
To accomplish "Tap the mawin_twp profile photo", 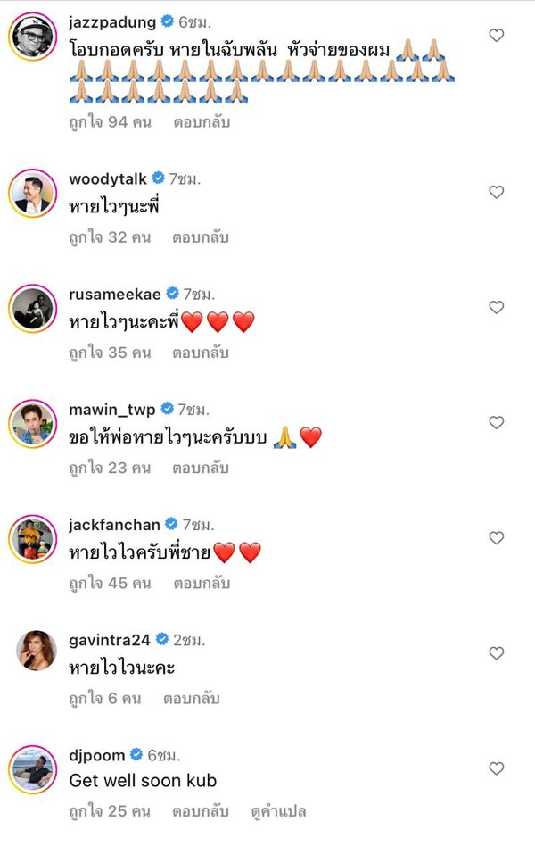I will [33, 423].
